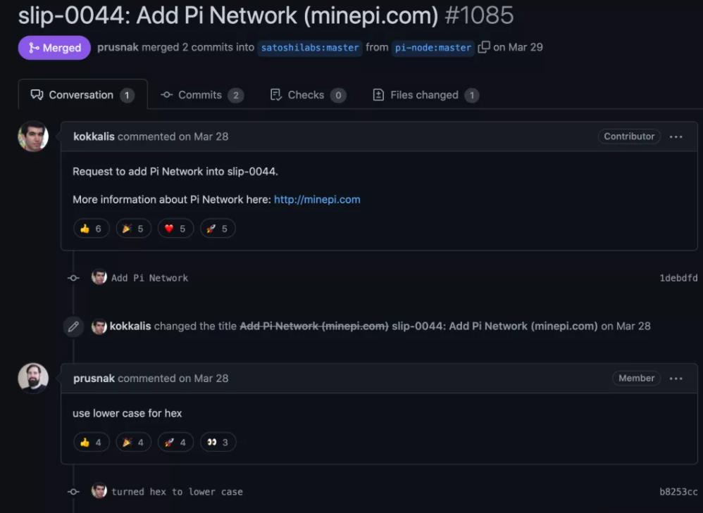
Task: Click the purple Merged status badge
Action: tap(54, 47)
